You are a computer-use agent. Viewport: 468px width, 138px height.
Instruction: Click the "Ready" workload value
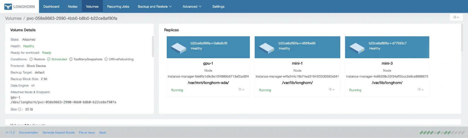tap(47, 53)
